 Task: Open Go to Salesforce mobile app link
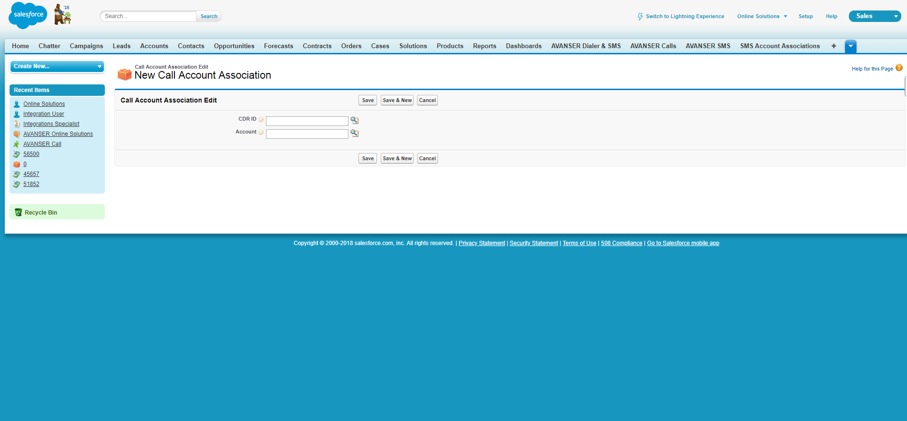683,243
